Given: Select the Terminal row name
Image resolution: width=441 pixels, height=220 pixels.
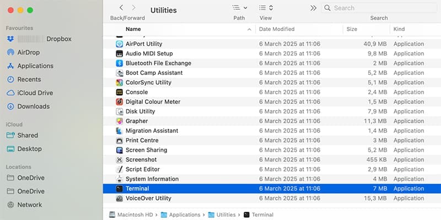Looking at the screenshot, I should (137, 189).
